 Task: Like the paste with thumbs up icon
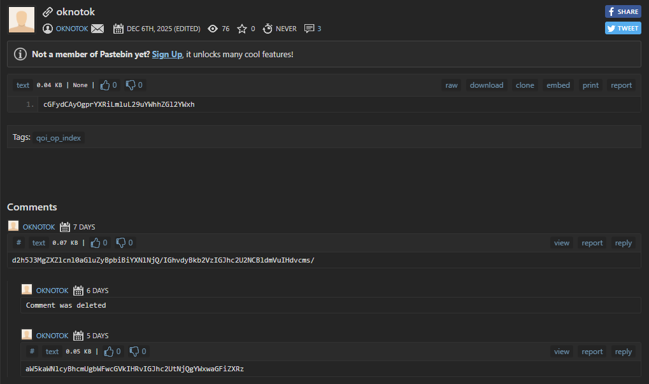point(106,85)
